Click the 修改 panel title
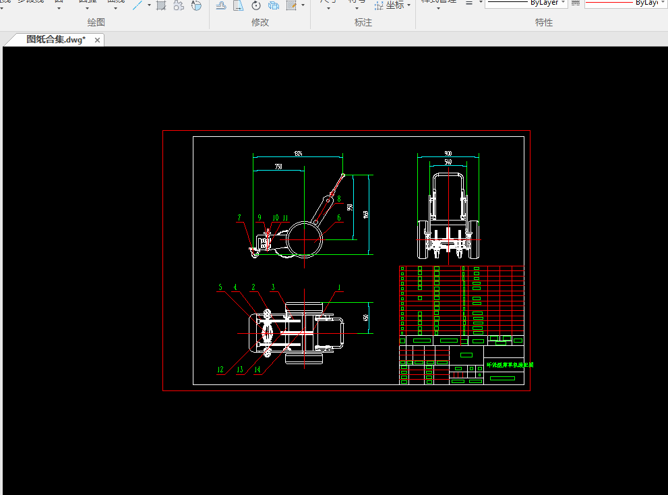Viewport: 668px width, 495px height. click(260, 22)
